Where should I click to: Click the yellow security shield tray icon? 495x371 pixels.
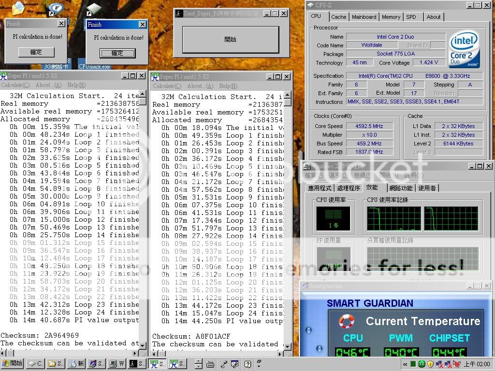click(x=430, y=364)
